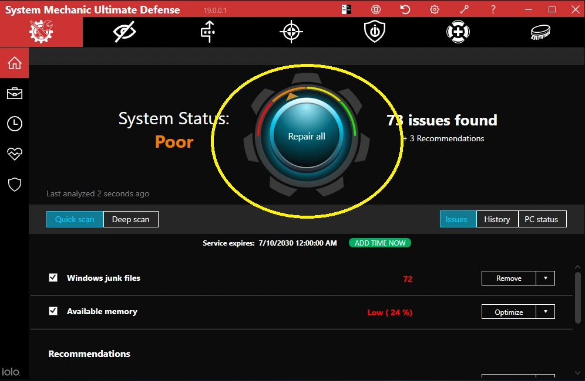Uncheck the Available memory checkbox

coord(53,311)
